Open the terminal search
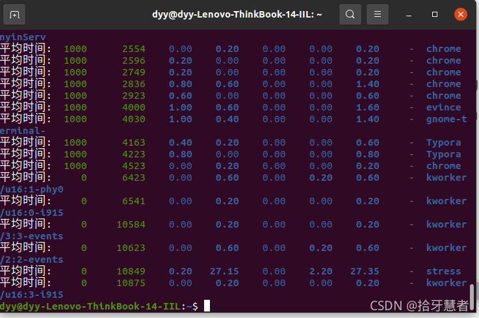This screenshot has width=479, height=318. (x=350, y=14)
